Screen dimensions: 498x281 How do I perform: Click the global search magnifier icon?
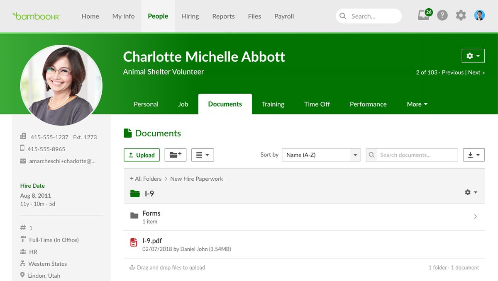pos(343,16)
